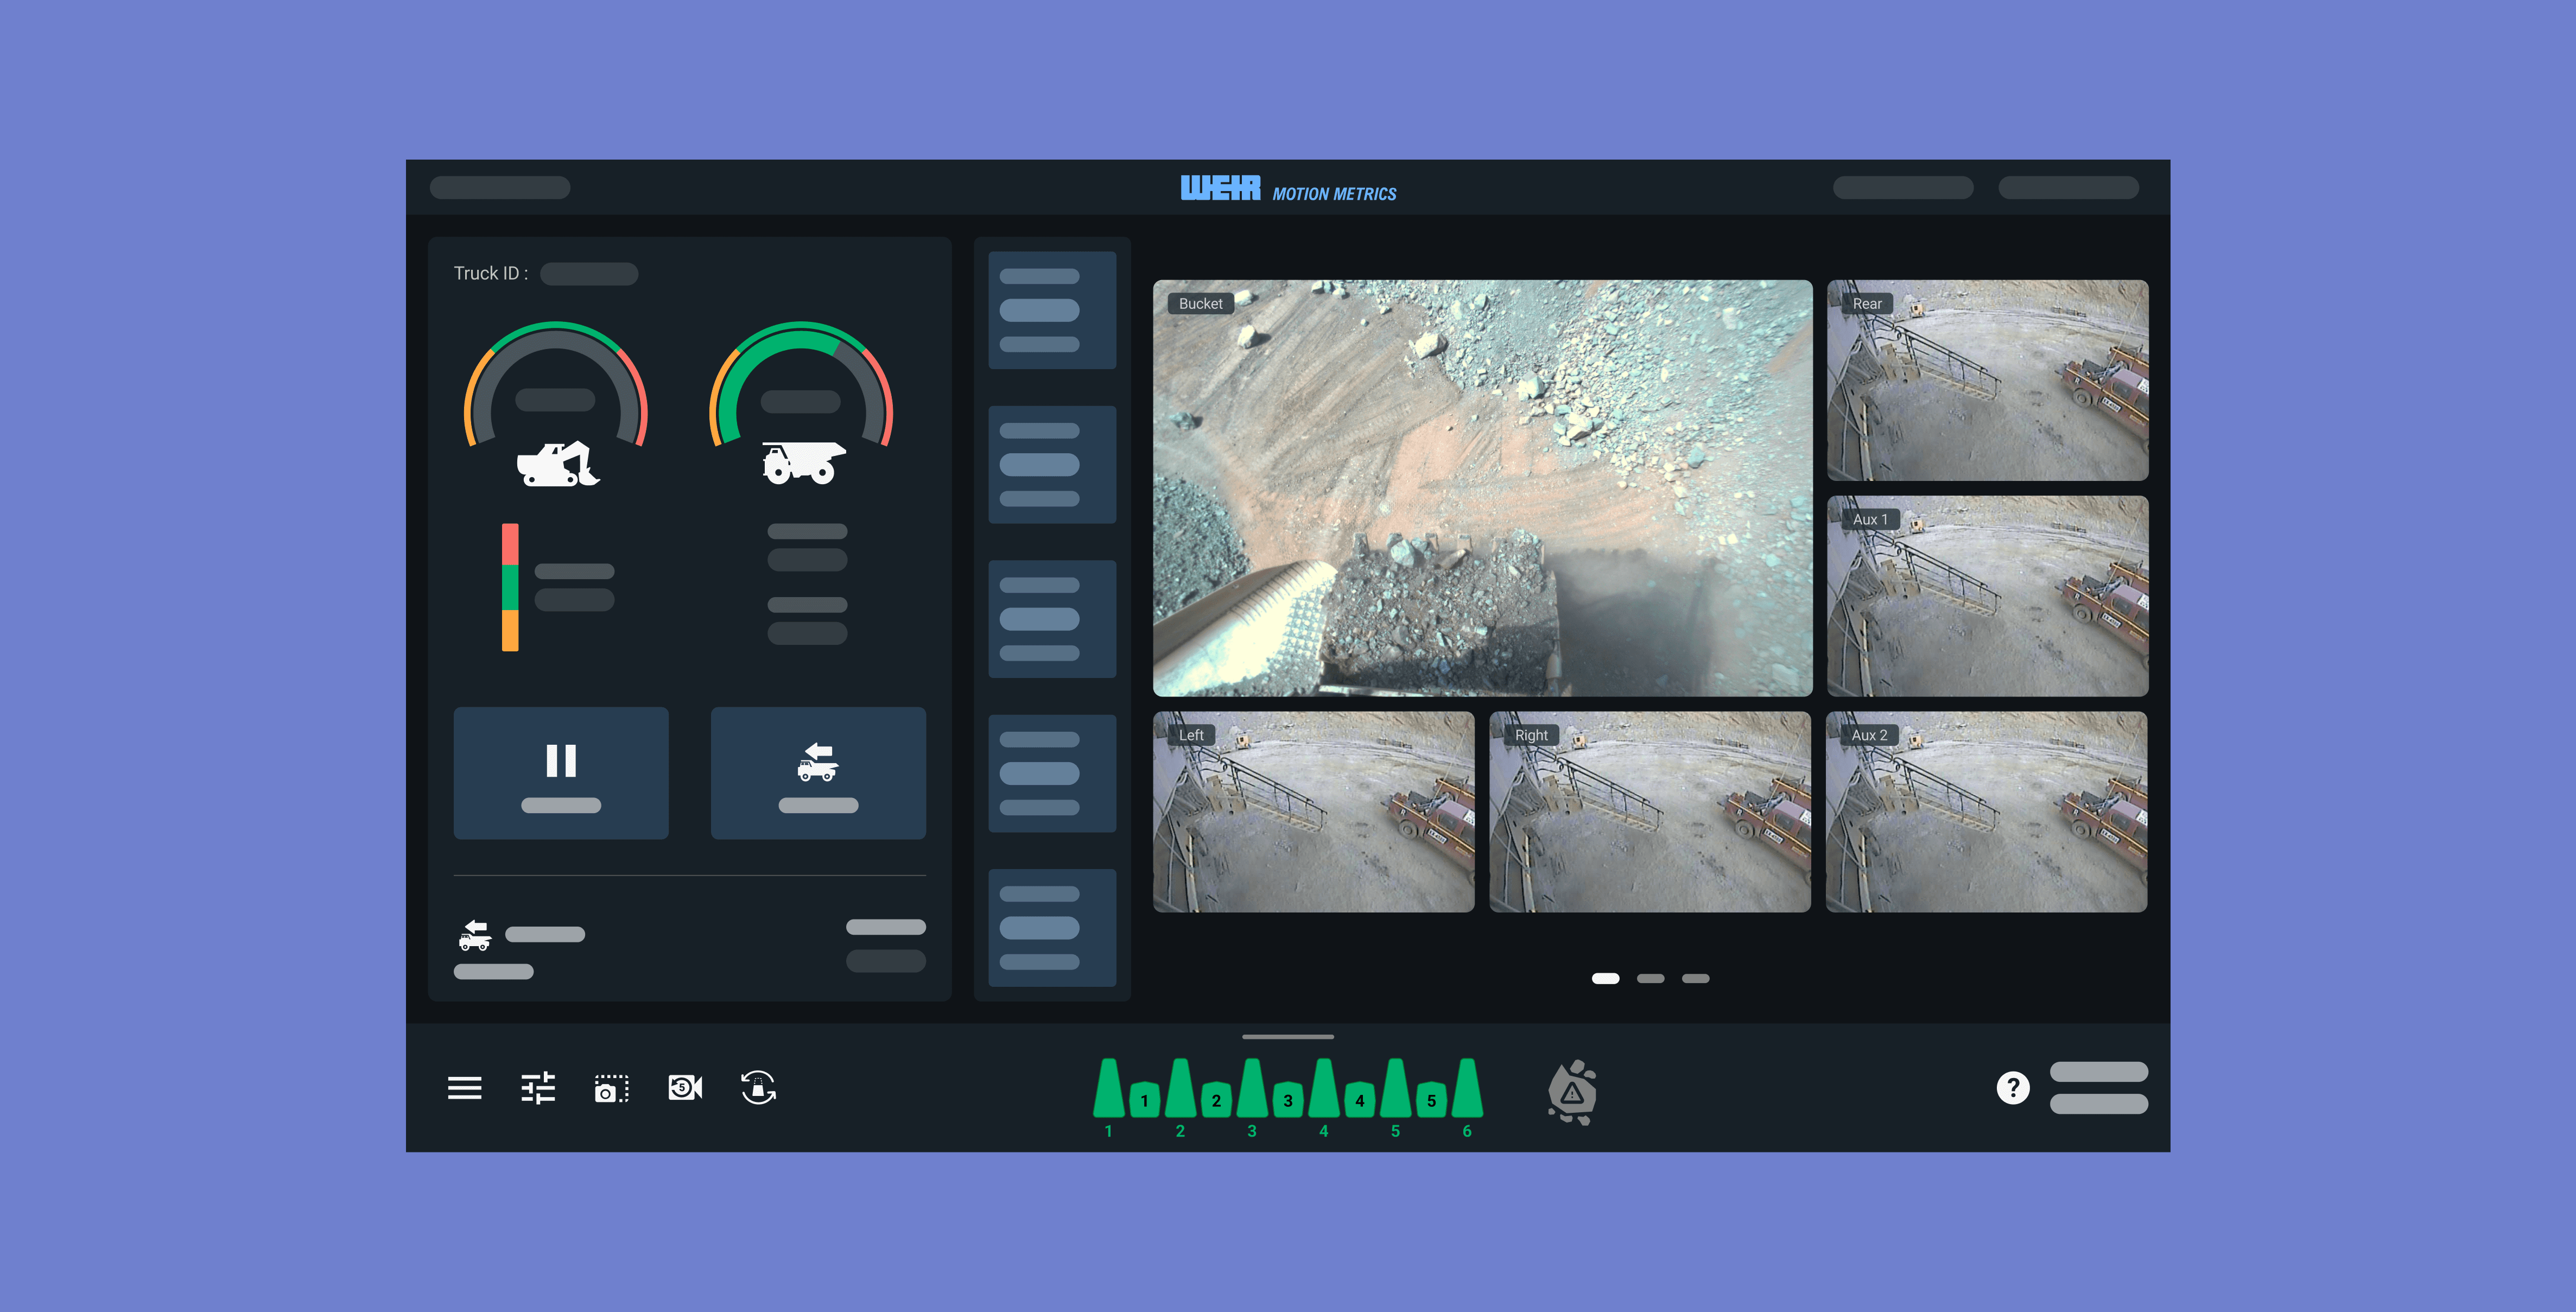Image resolution: width=2576 pixels, height=1312 pixels.
Task: Open the hamburger menu
Action: click(x=464, y=1088)
